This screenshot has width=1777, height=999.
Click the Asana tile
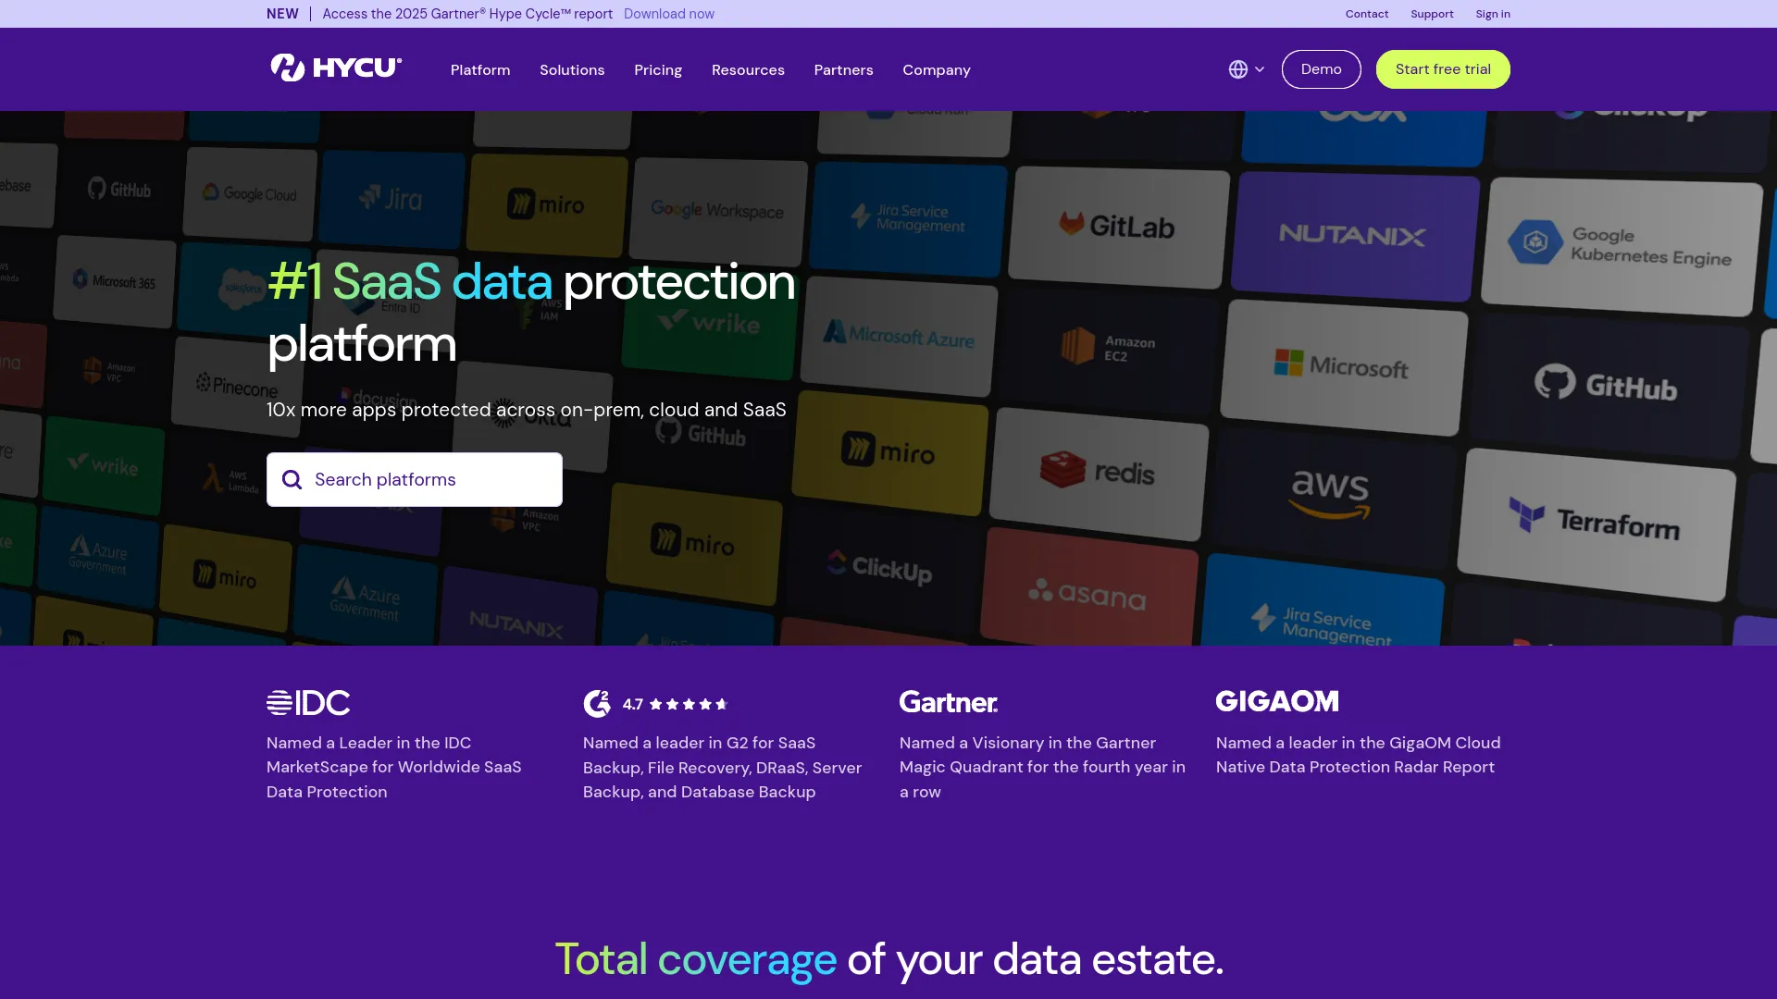click(x=1087, y=592)
